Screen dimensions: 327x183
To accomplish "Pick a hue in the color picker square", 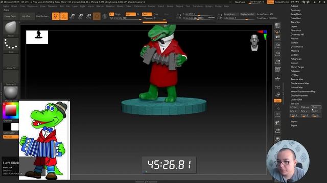I will pyautogui.click(x=11, y=111).
